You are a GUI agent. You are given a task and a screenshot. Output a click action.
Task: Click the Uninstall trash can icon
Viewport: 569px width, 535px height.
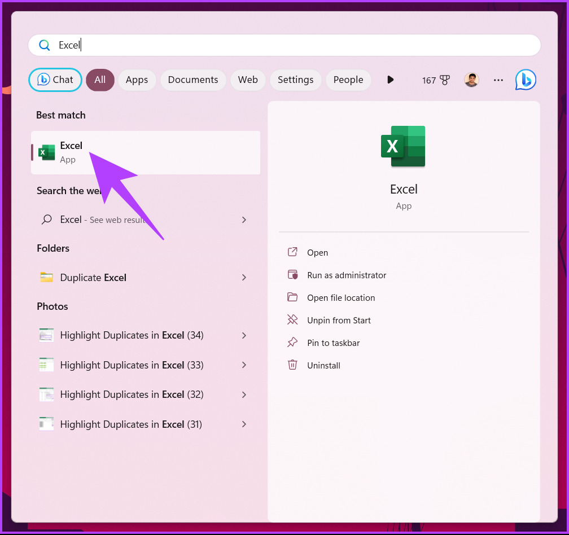(292, 365)
